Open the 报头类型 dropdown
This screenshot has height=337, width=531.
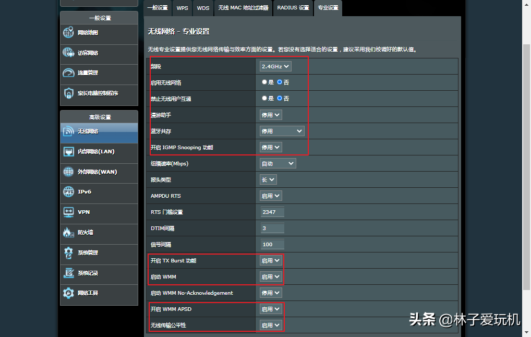tap(268, 179)
